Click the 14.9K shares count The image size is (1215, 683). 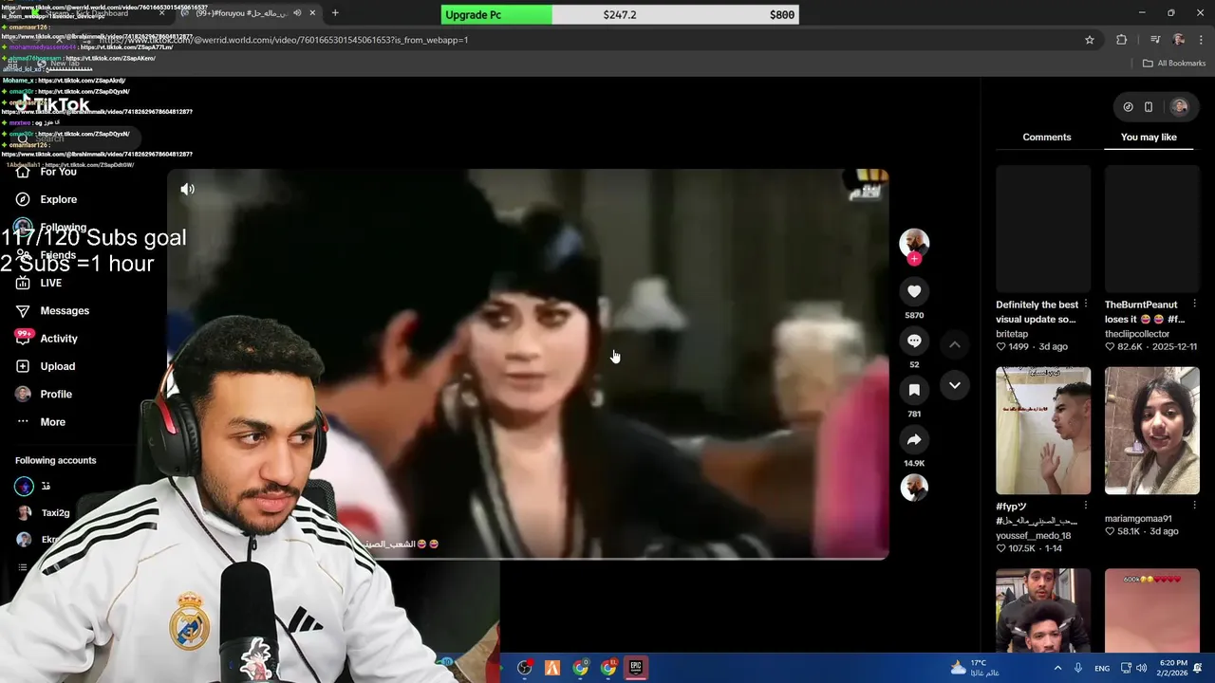914,463
